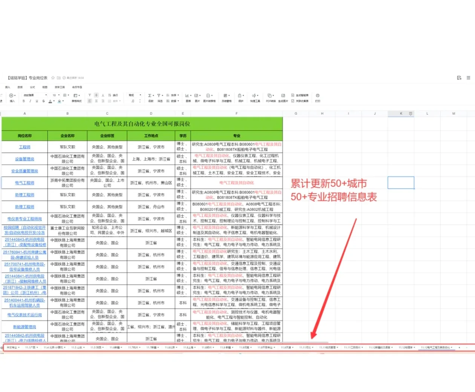The width and height of the screenshot is (475, 392).
Task: Open the font size dropdown showing 10
Action: [56, 95]
